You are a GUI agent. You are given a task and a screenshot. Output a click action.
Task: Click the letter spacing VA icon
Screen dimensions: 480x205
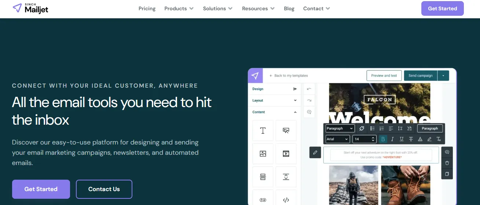click(410, 128)
